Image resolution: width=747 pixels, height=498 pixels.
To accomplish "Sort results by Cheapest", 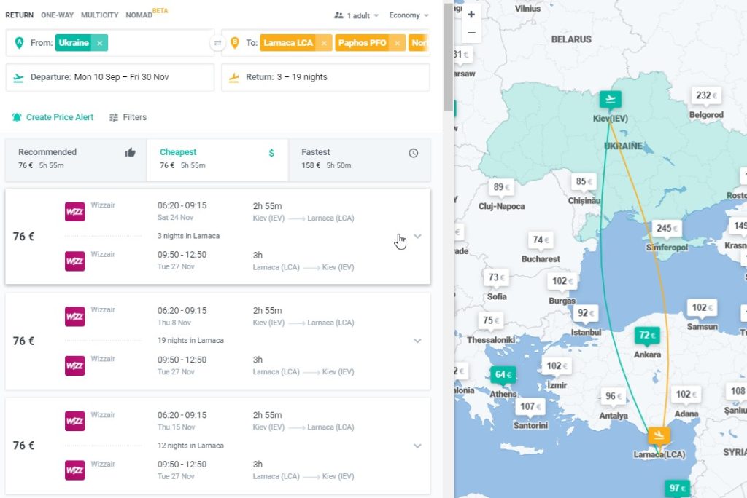I will [x=217, y=160].
